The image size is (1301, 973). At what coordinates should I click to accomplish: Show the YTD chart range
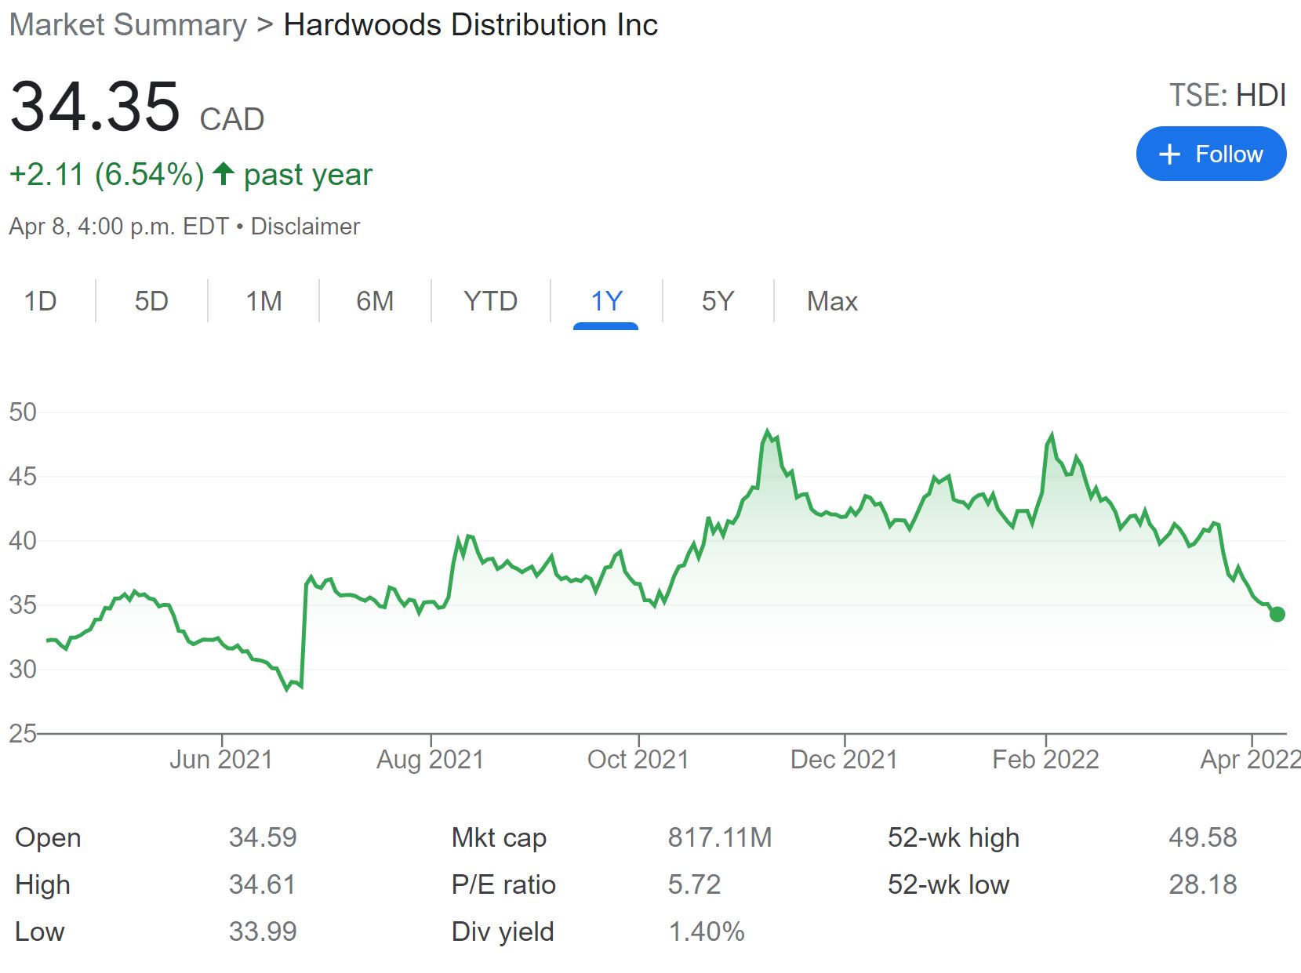pyautogui.click(x=490, y=301)
